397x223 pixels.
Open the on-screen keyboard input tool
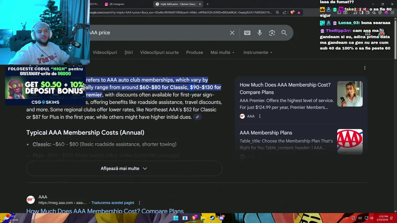coord(247,33)
